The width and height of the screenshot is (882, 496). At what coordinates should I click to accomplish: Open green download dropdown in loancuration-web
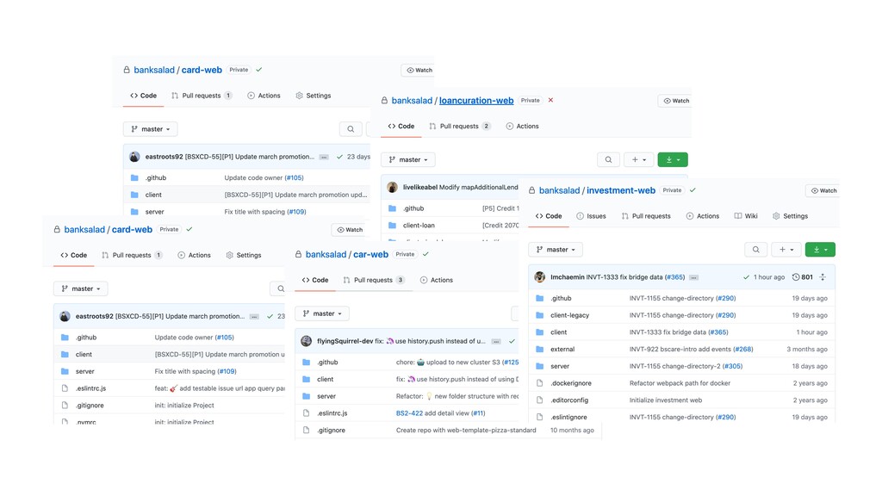point(673,159)
